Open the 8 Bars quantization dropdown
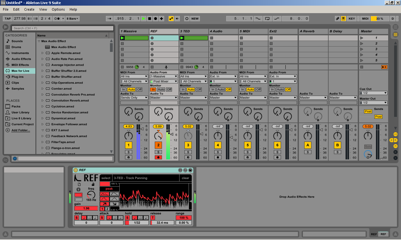This screenshot has height=240, width=401. coord(73,18)
